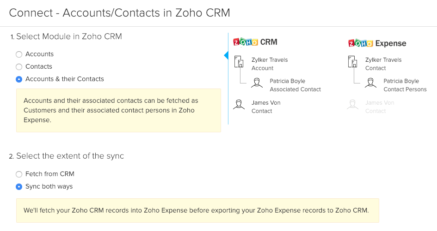The image size is (437, 231).
Task: Choose Sync both ways option
Action: (19, 187)
